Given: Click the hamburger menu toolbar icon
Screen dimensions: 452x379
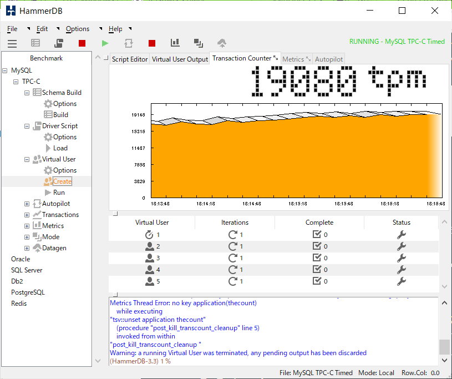Looking at the screenshot, I should [12, 43].
